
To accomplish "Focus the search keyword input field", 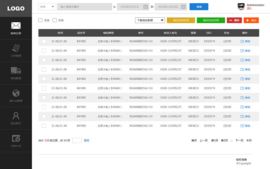I will click(85, 7).
